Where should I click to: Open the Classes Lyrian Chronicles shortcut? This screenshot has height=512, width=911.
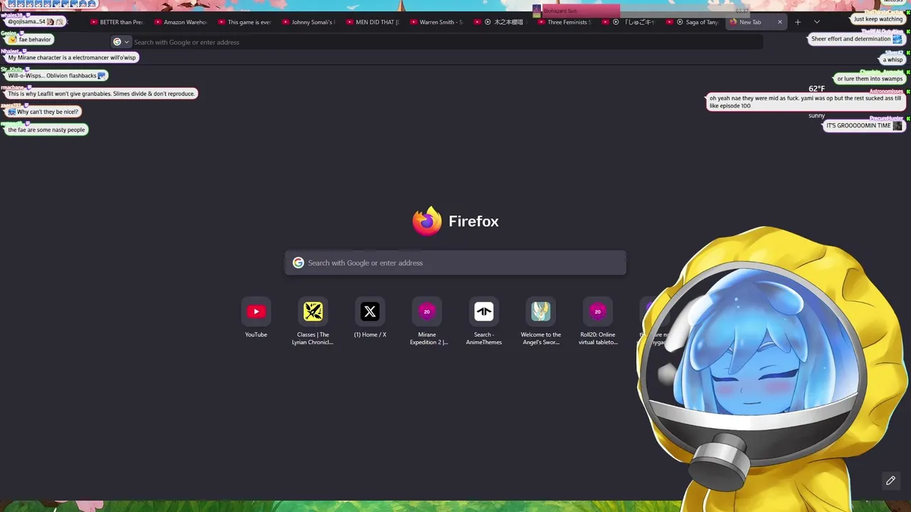313,321
